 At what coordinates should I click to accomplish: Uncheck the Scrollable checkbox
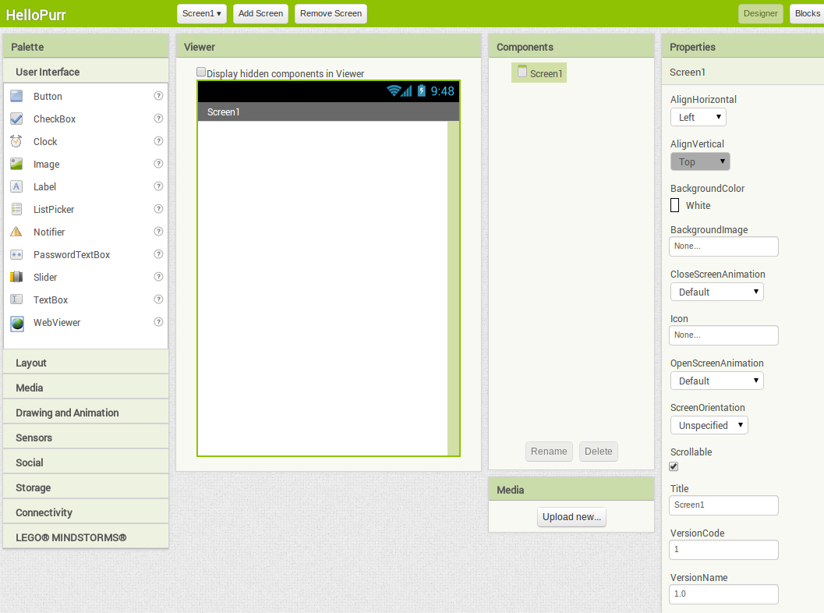[674, 466]
